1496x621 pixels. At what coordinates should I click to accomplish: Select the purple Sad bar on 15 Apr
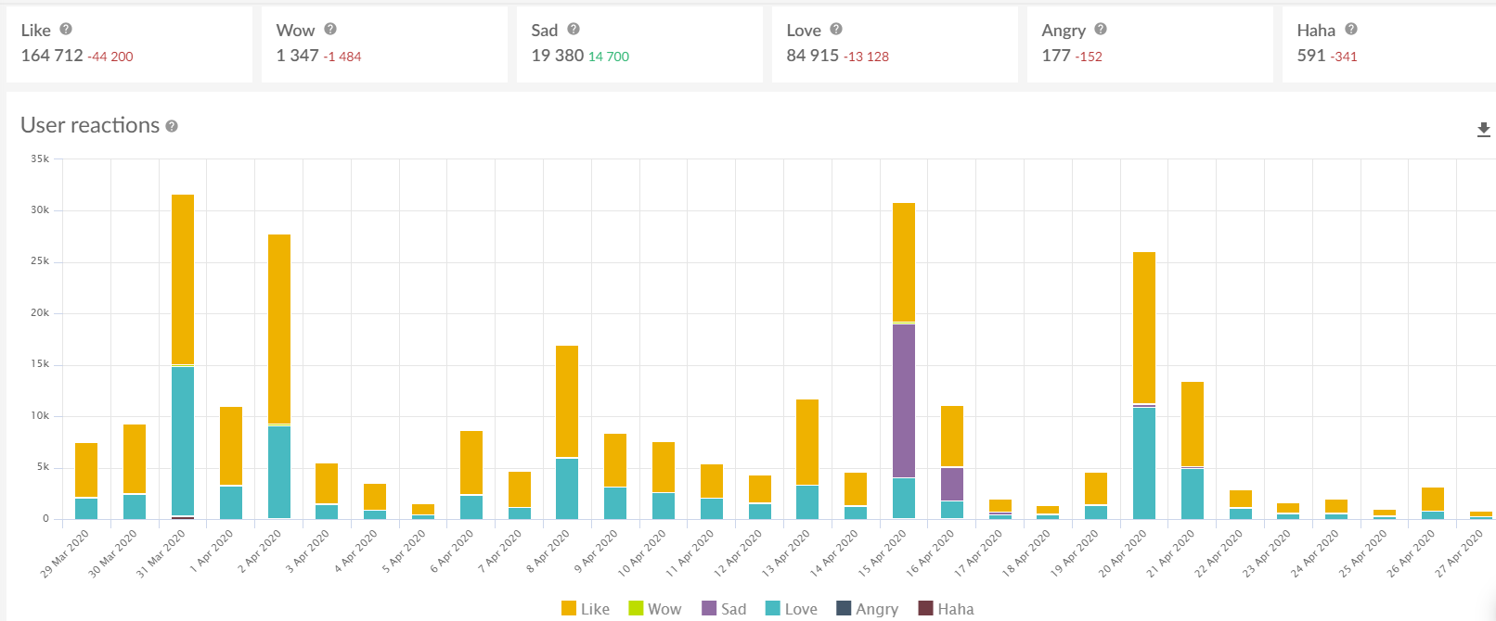pos(904,400)
